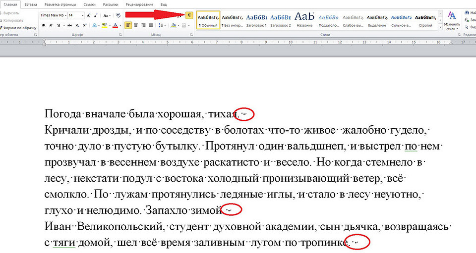The image size is (476, 253).
Task: Toggle Underline (Ч) formatting
Action: pyautogui.click(x=59, y=25)
